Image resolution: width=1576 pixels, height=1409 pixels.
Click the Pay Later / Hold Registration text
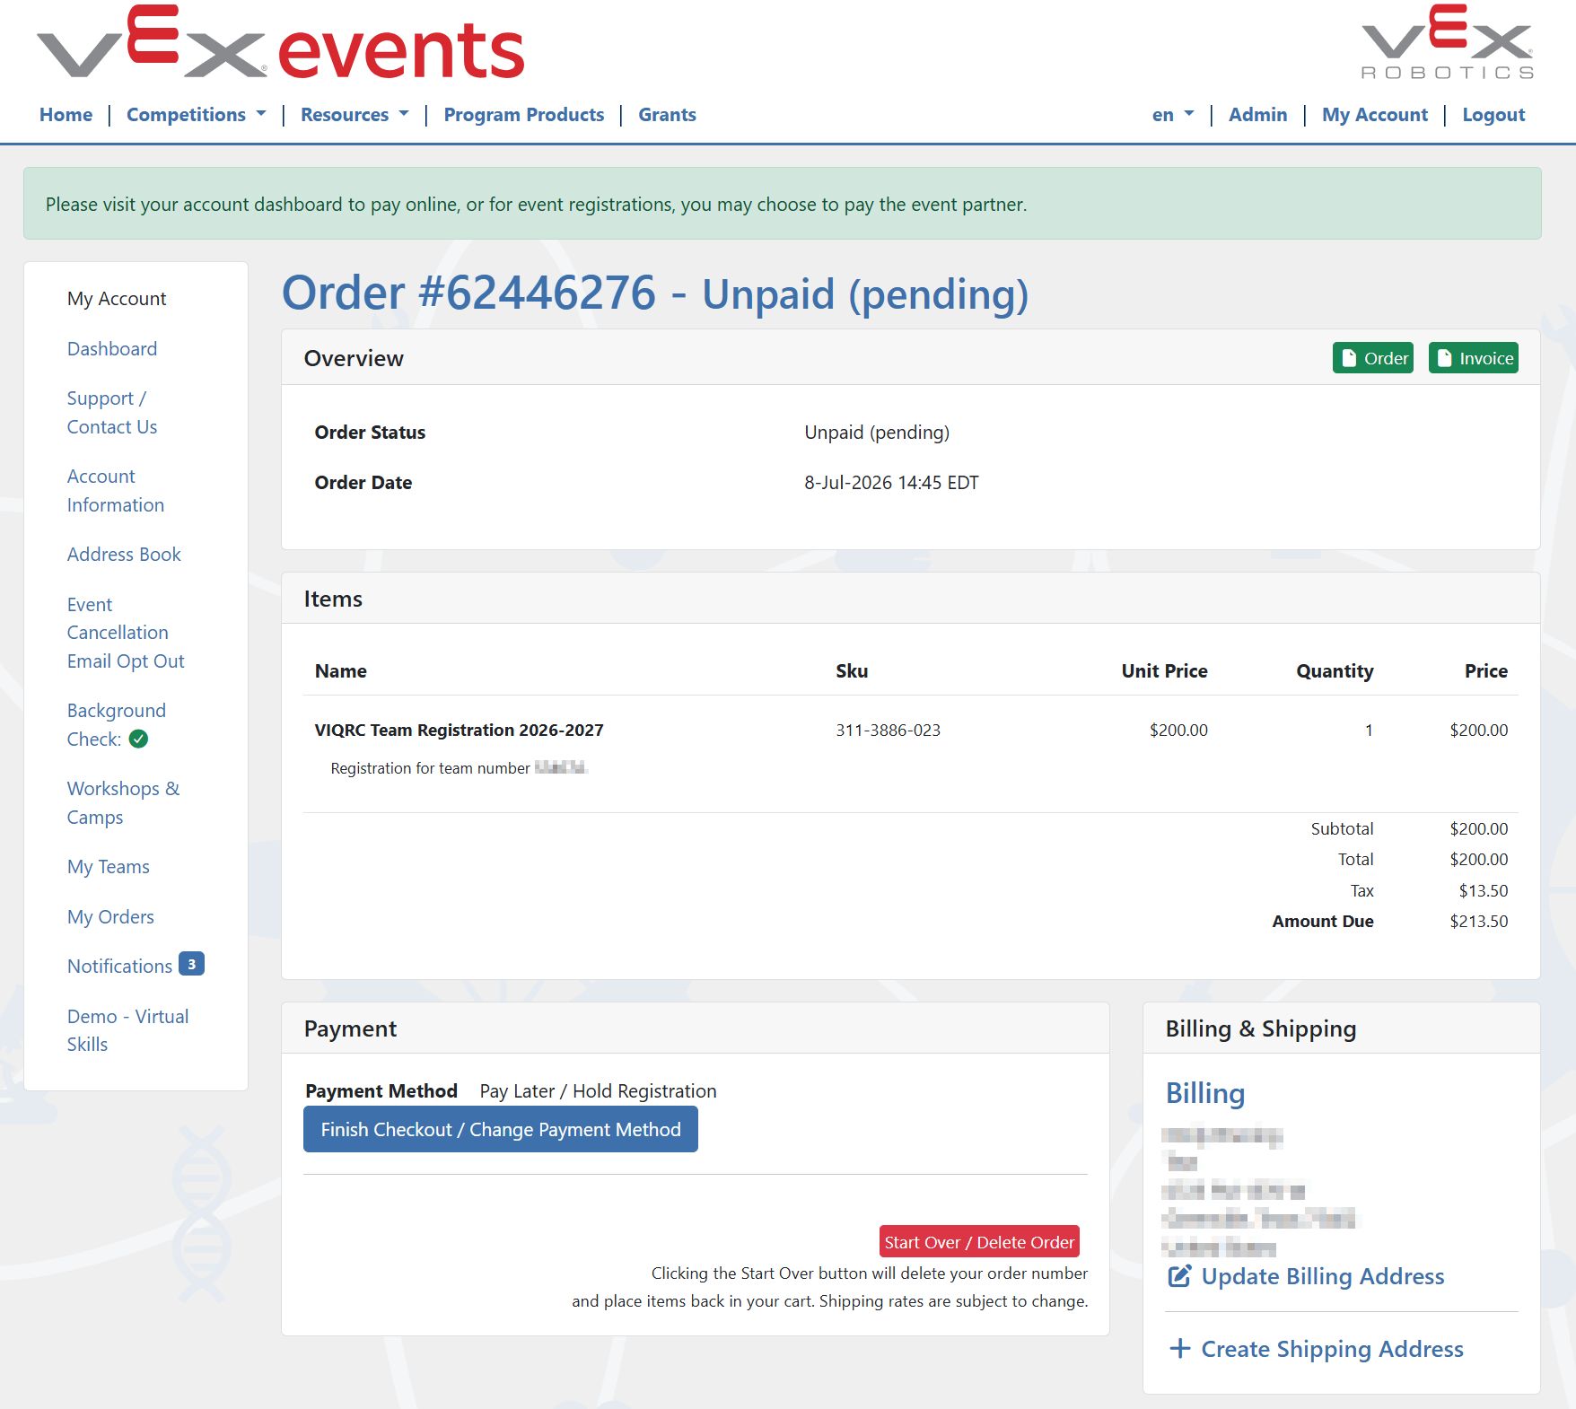point(598,1090)
